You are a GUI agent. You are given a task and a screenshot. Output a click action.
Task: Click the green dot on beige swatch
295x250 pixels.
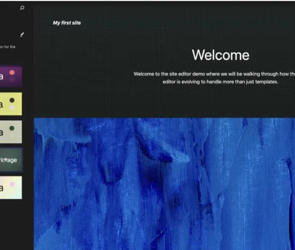(12, 128)
